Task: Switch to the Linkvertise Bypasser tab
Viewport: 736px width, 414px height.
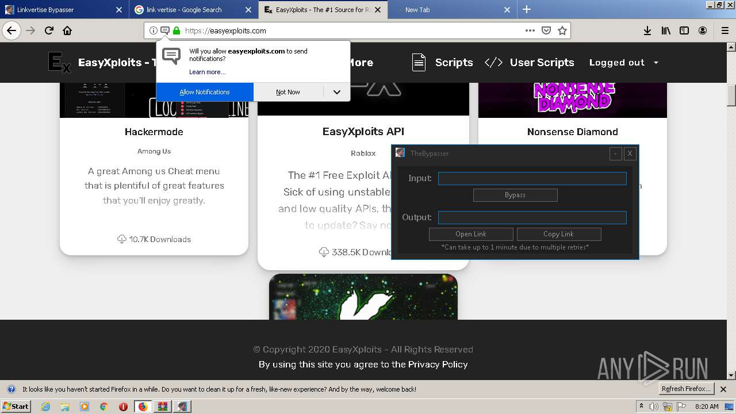Action: [63, 10]
